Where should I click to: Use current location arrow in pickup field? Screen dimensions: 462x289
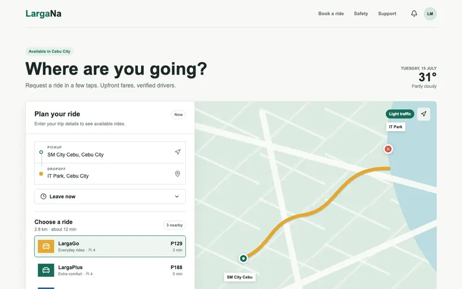click(x=177, y=152)
